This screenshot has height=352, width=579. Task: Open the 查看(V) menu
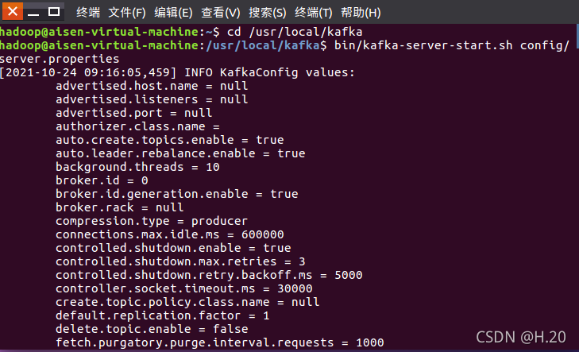[221, 13]
